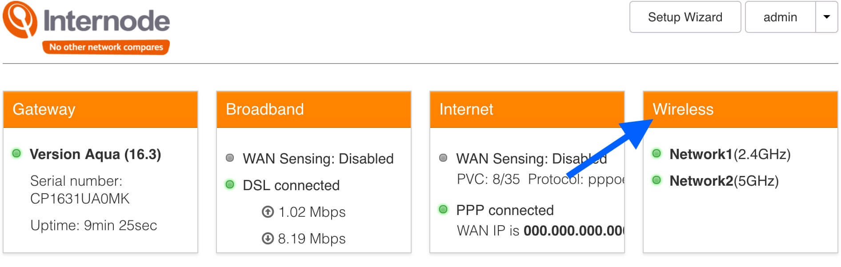Click the green PPP connected status dot

(x=443, y=210)
